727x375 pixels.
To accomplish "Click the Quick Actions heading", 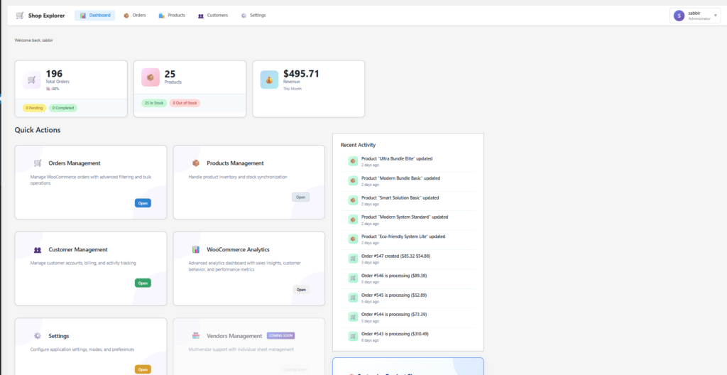I will pyautogui.click(x=38, y=130).
